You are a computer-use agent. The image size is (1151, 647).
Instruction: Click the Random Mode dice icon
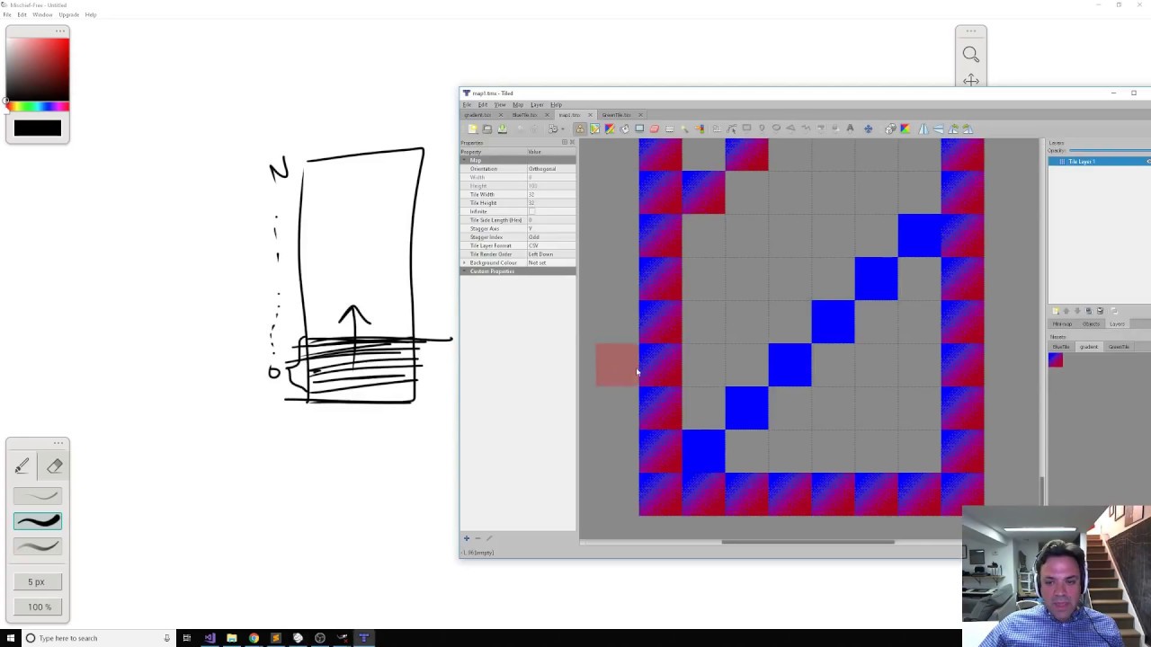click(x=890, y=129)
